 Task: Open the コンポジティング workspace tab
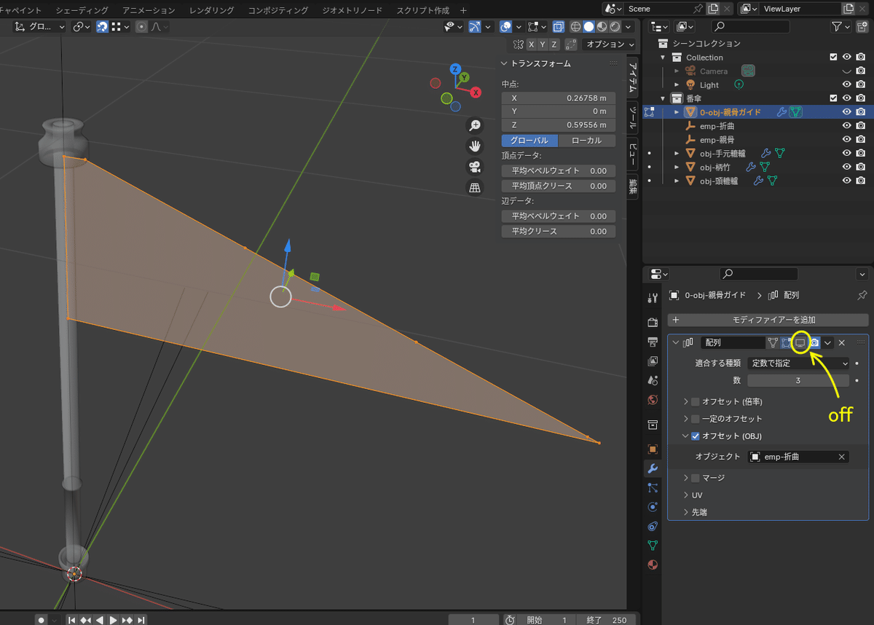click(x=277, y=10)
